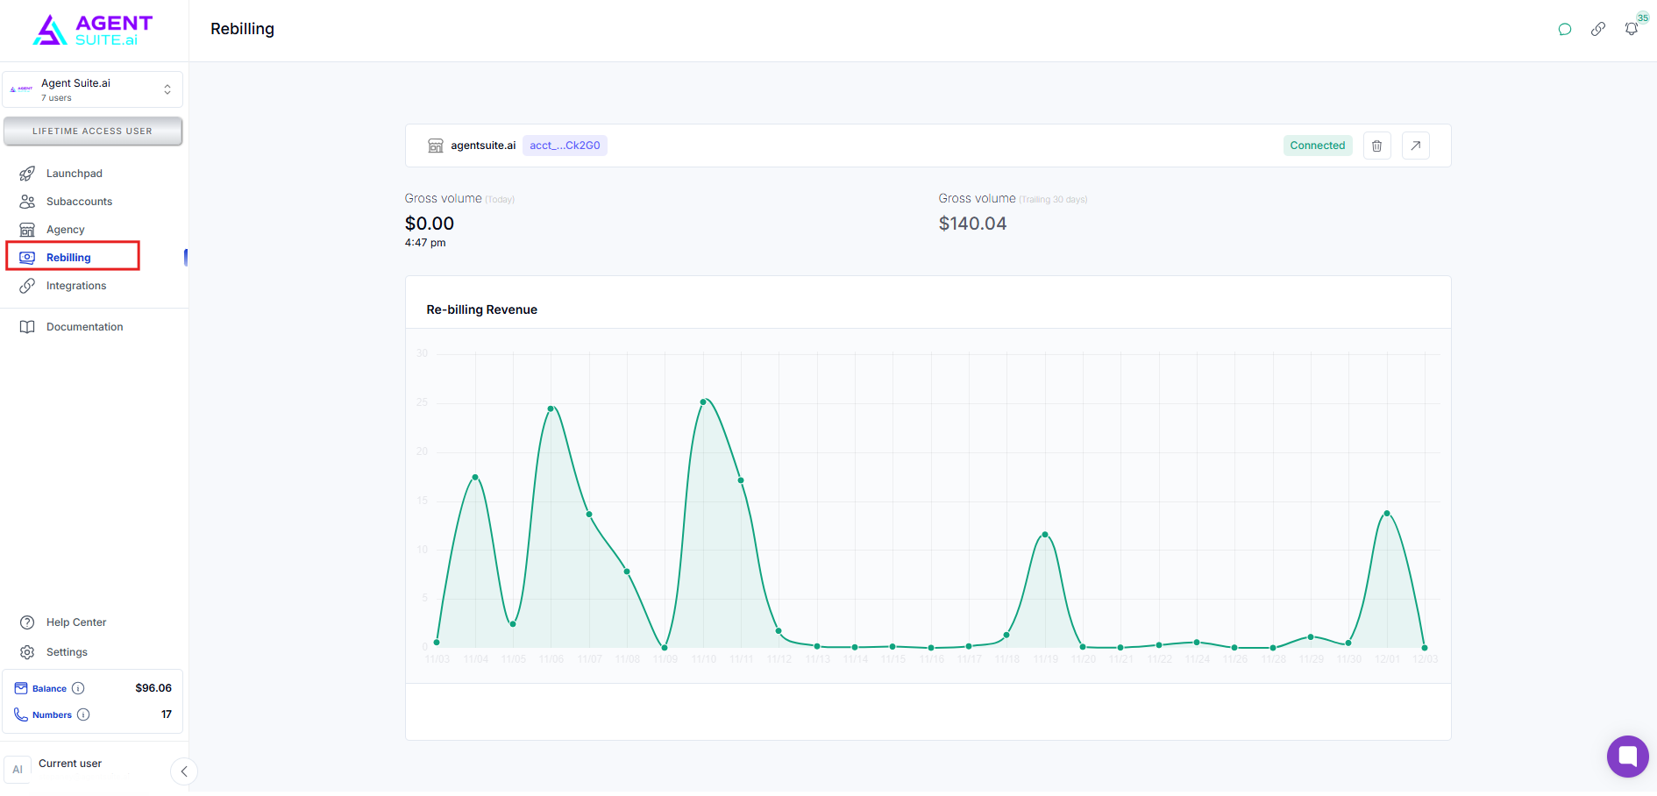
Task: Click the Numbers phone icon
Action: pos(21,714)
